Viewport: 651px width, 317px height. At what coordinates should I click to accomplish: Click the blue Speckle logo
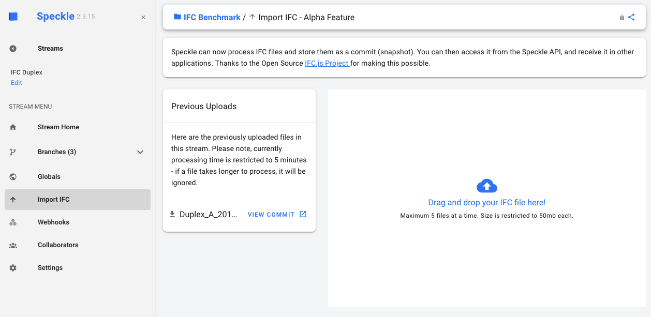point(12,16)
